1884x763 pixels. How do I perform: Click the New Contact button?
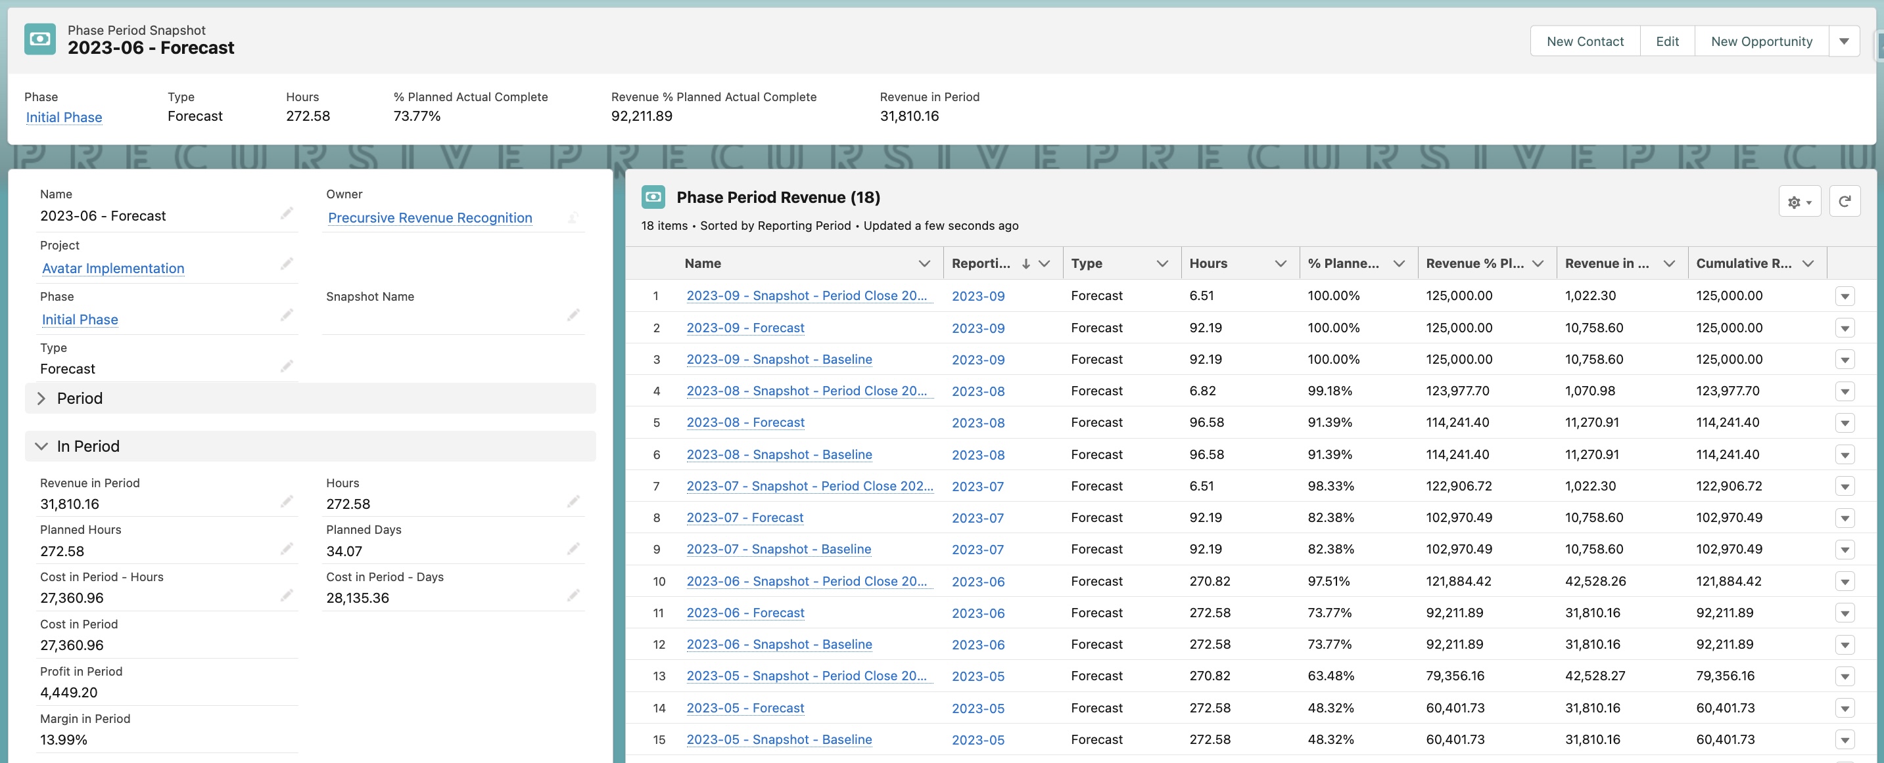tap(1585, 40)
